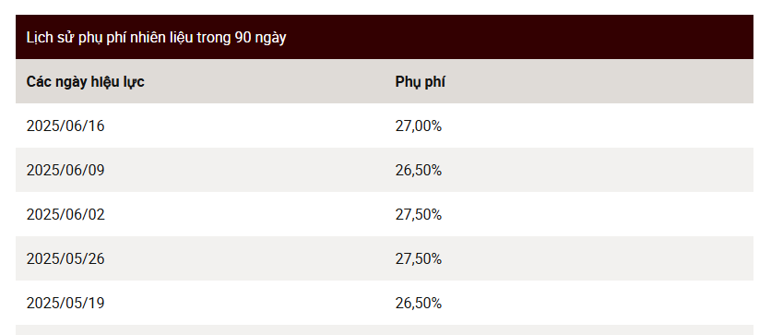The image size is (771, 335).
Task: Click the date 2025/06/02
Action: [65, 214]
